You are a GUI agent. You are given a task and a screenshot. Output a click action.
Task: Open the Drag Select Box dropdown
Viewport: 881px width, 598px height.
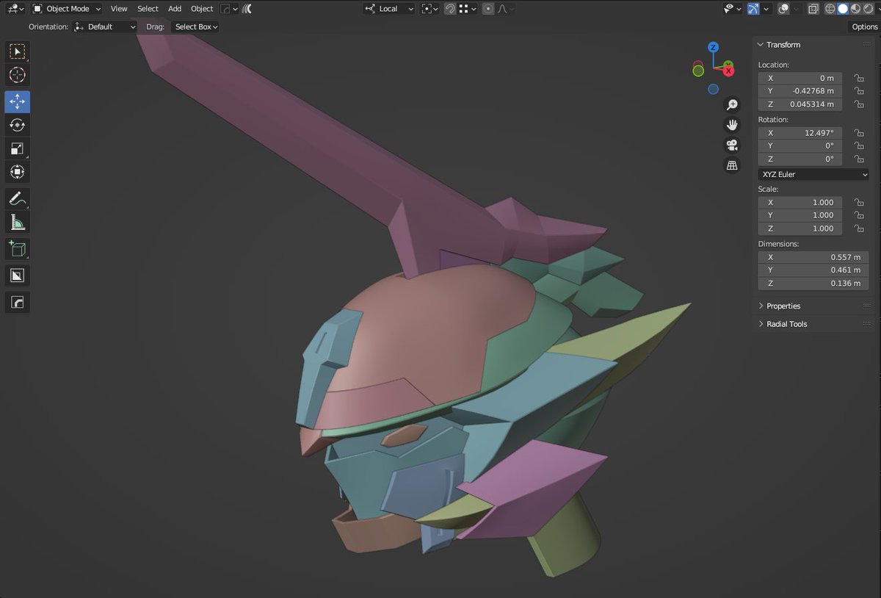195,26
